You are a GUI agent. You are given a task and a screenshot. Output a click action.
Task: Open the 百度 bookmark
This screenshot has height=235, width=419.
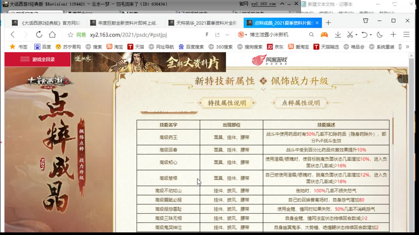(x=43, y=47)
